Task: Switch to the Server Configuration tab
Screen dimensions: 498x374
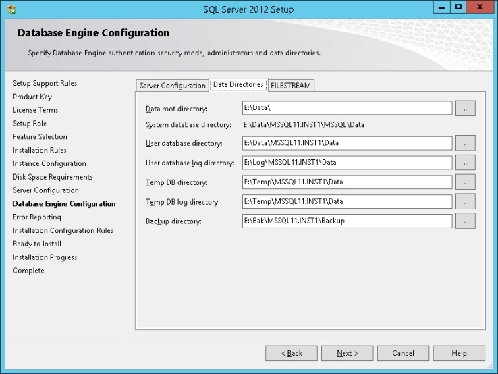Action: point(173,86)
